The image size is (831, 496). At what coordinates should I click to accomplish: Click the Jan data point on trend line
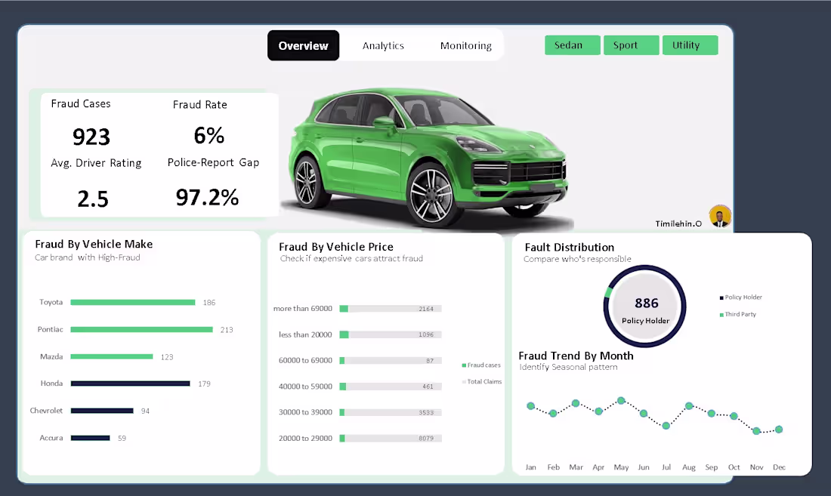coord(530,406)
